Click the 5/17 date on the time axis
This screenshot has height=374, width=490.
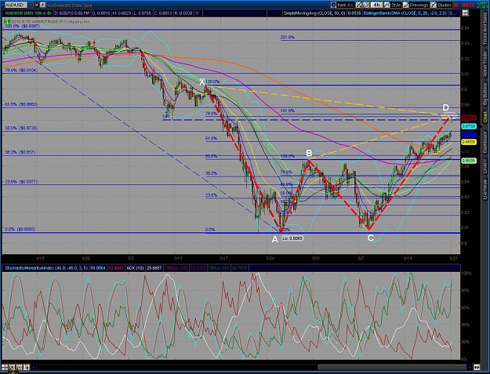point(223,259)
